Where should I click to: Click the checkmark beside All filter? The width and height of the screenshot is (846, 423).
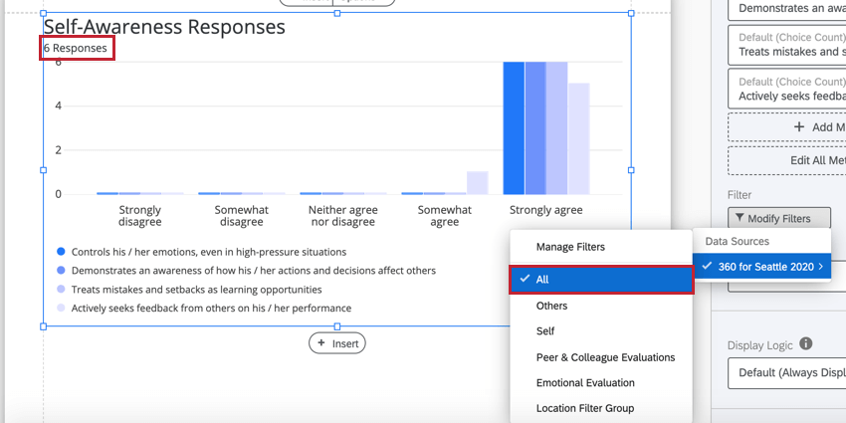[523, 279]
